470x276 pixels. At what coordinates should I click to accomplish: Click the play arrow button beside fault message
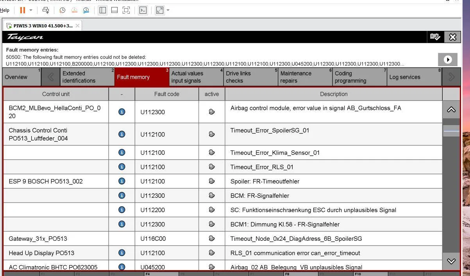click(448, 59)
